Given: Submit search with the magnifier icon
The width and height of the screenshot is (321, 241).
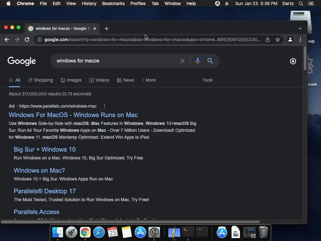Looking at the screenshot, I should click(210, 61).
